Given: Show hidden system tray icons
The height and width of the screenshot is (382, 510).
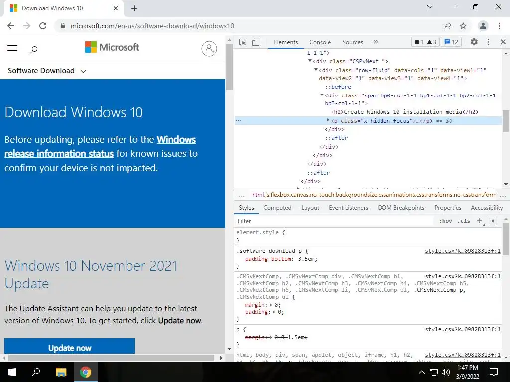Looking at the screenshot, I should pos(421,372).
